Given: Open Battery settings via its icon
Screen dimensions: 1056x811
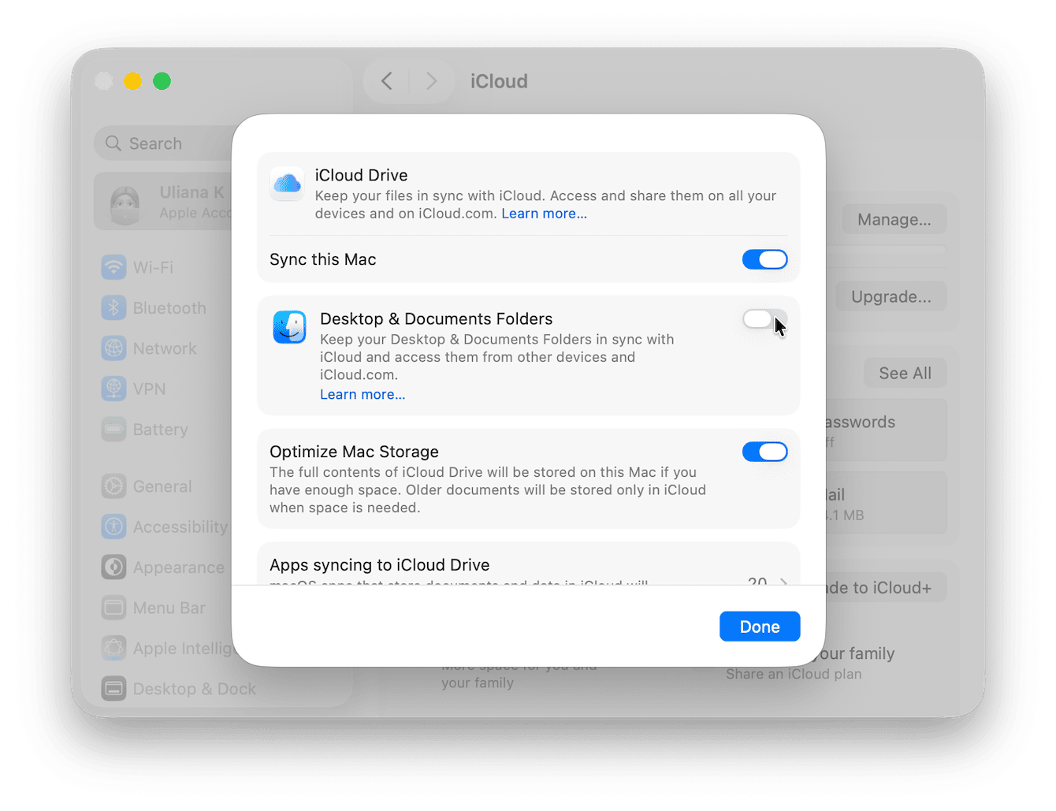Looking at the screenshot, I should [x=114, y=429].
